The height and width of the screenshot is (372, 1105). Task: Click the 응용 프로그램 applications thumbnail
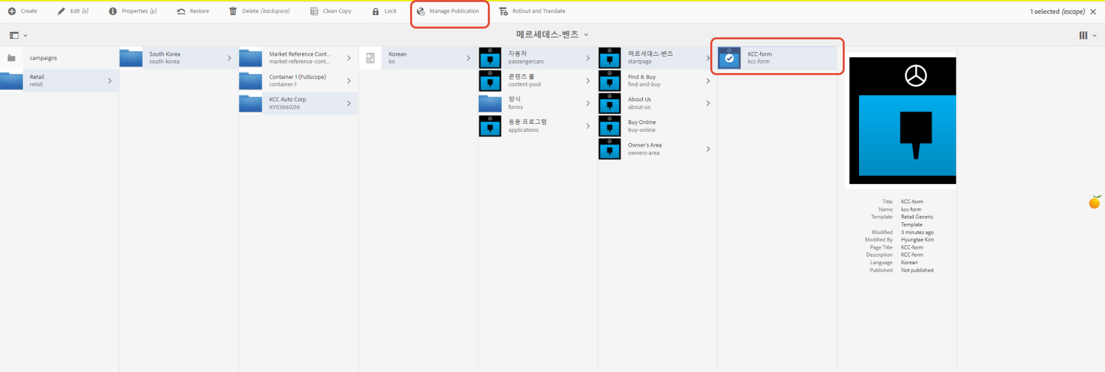[490, 126]
